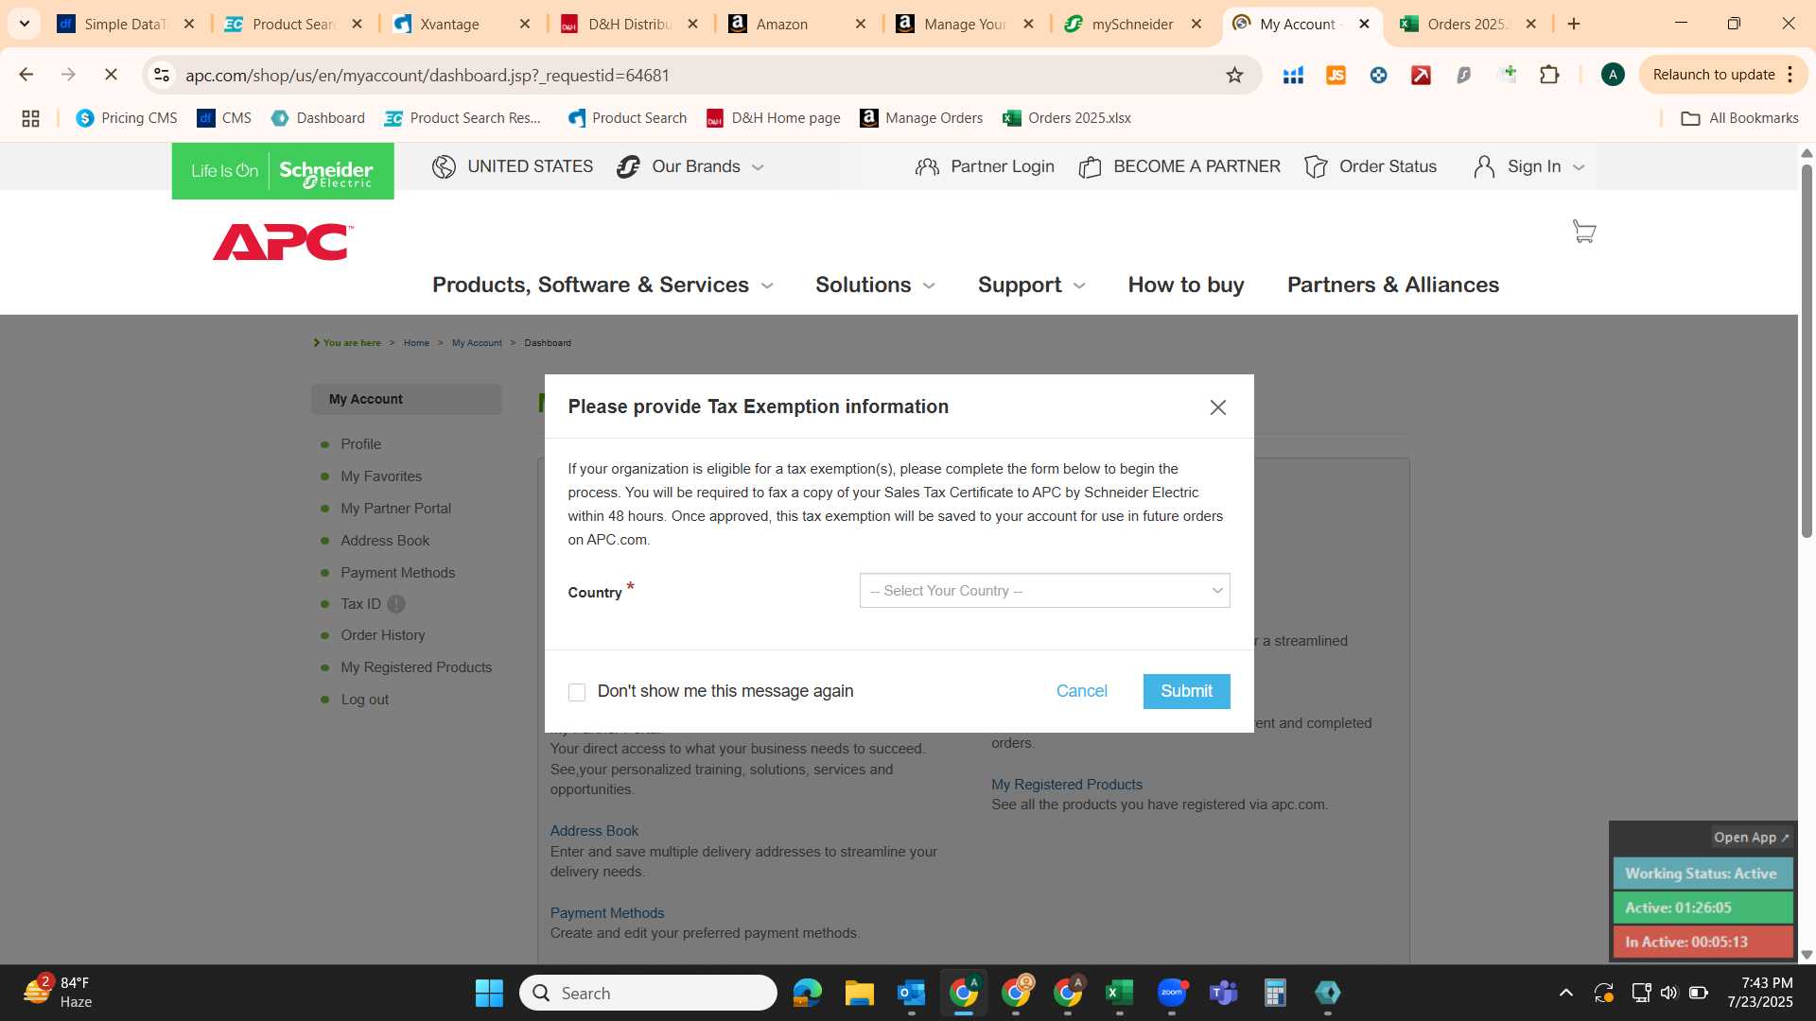Click the address bar URL

point(428,75)
